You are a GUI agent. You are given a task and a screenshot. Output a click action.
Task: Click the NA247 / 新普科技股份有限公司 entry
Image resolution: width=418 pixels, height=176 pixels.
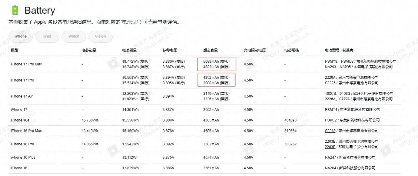(x=350, y=158)
